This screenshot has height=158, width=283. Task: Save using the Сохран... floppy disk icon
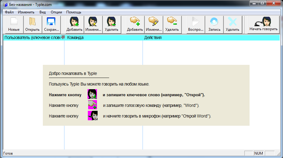tap(50, 24)
